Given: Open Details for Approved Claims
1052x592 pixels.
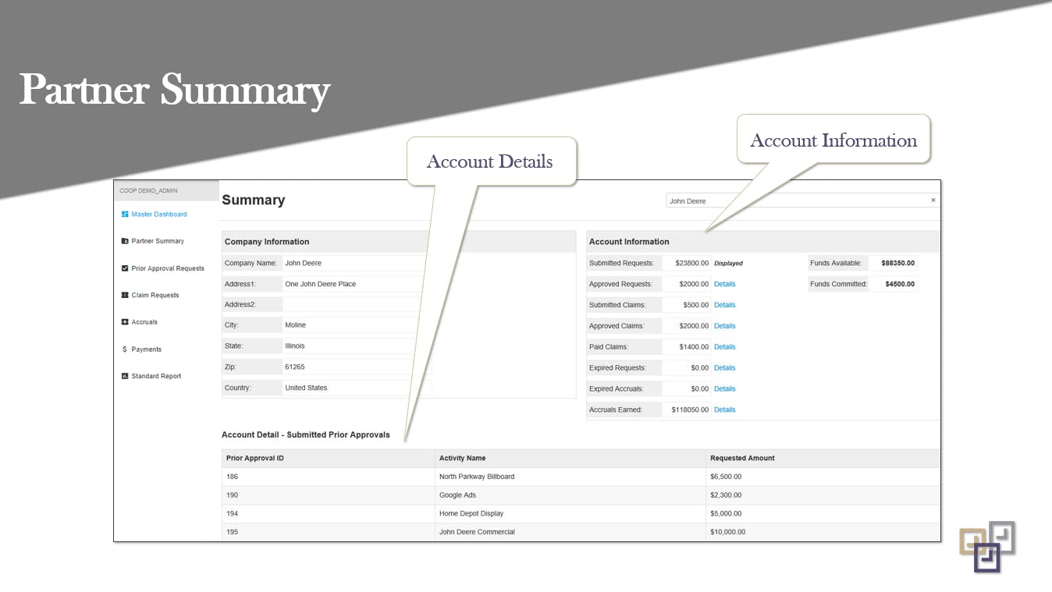Looking at the screenshot, I should tap(724, 325).
